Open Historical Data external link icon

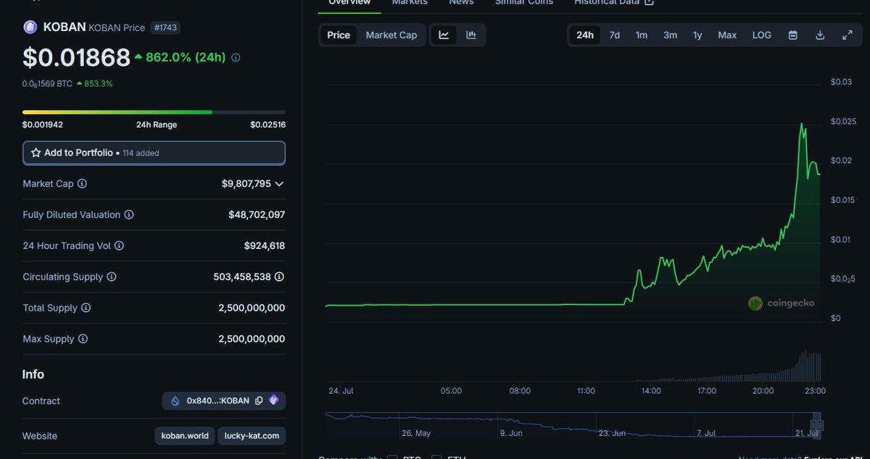coord(650,2)
